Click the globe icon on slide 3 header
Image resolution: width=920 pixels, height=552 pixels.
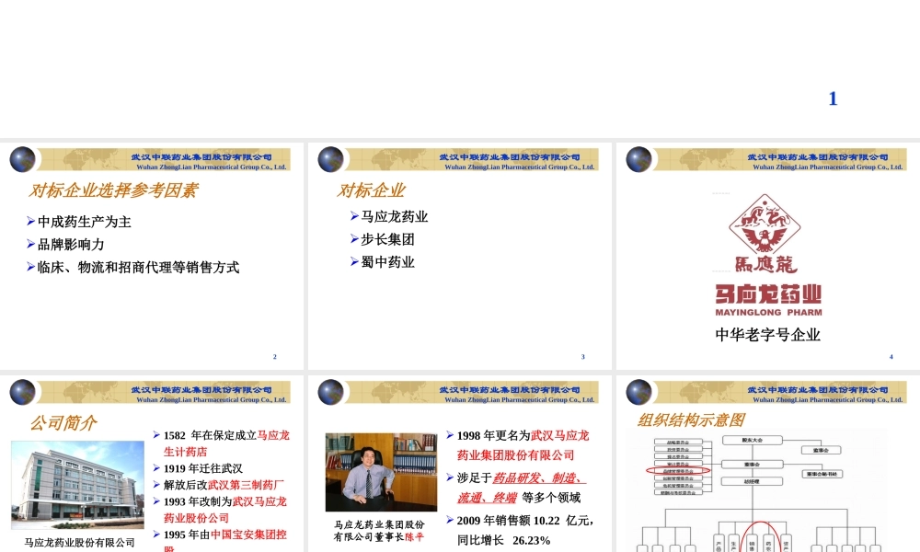coord(328,158)
